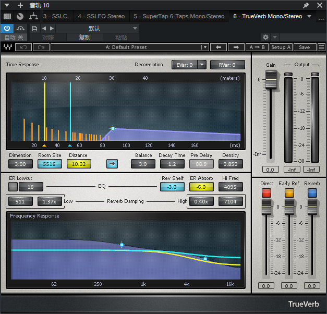Show more options ellipsis menu
This screenshot has height=314, width=327.
pos(321,19)
